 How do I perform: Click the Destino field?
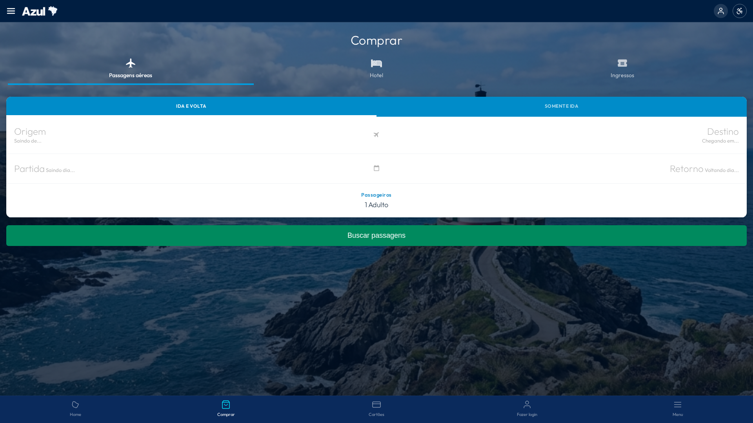pos(563,135)
